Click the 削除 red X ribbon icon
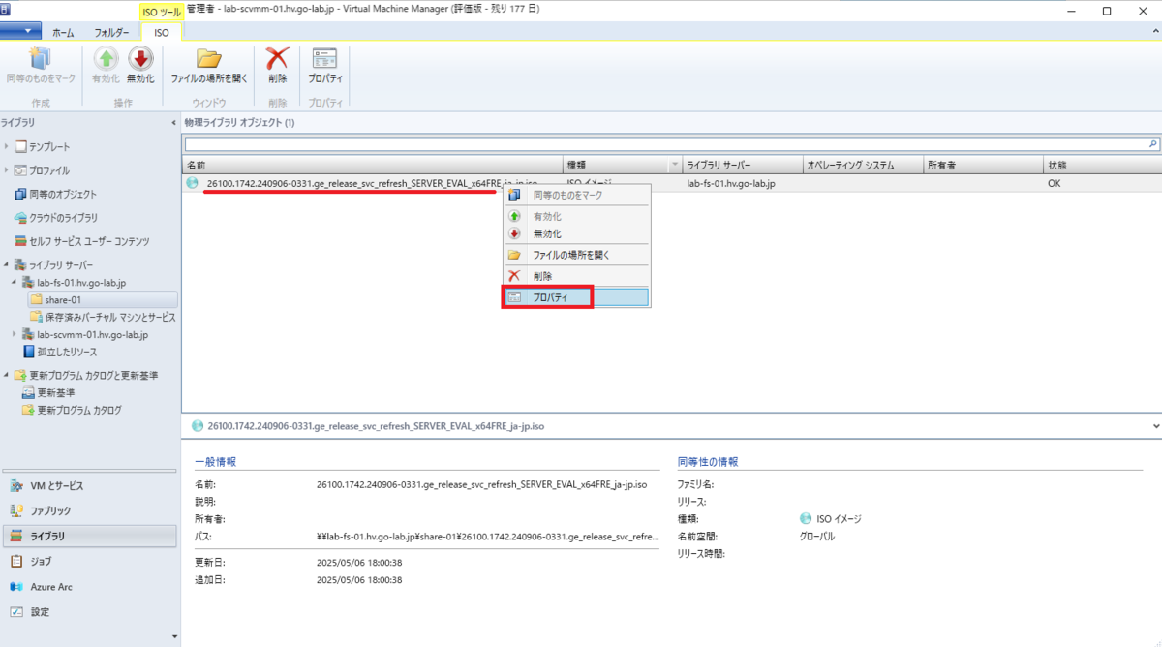The height and width of the screenshot is (647, 1162). 278,66
